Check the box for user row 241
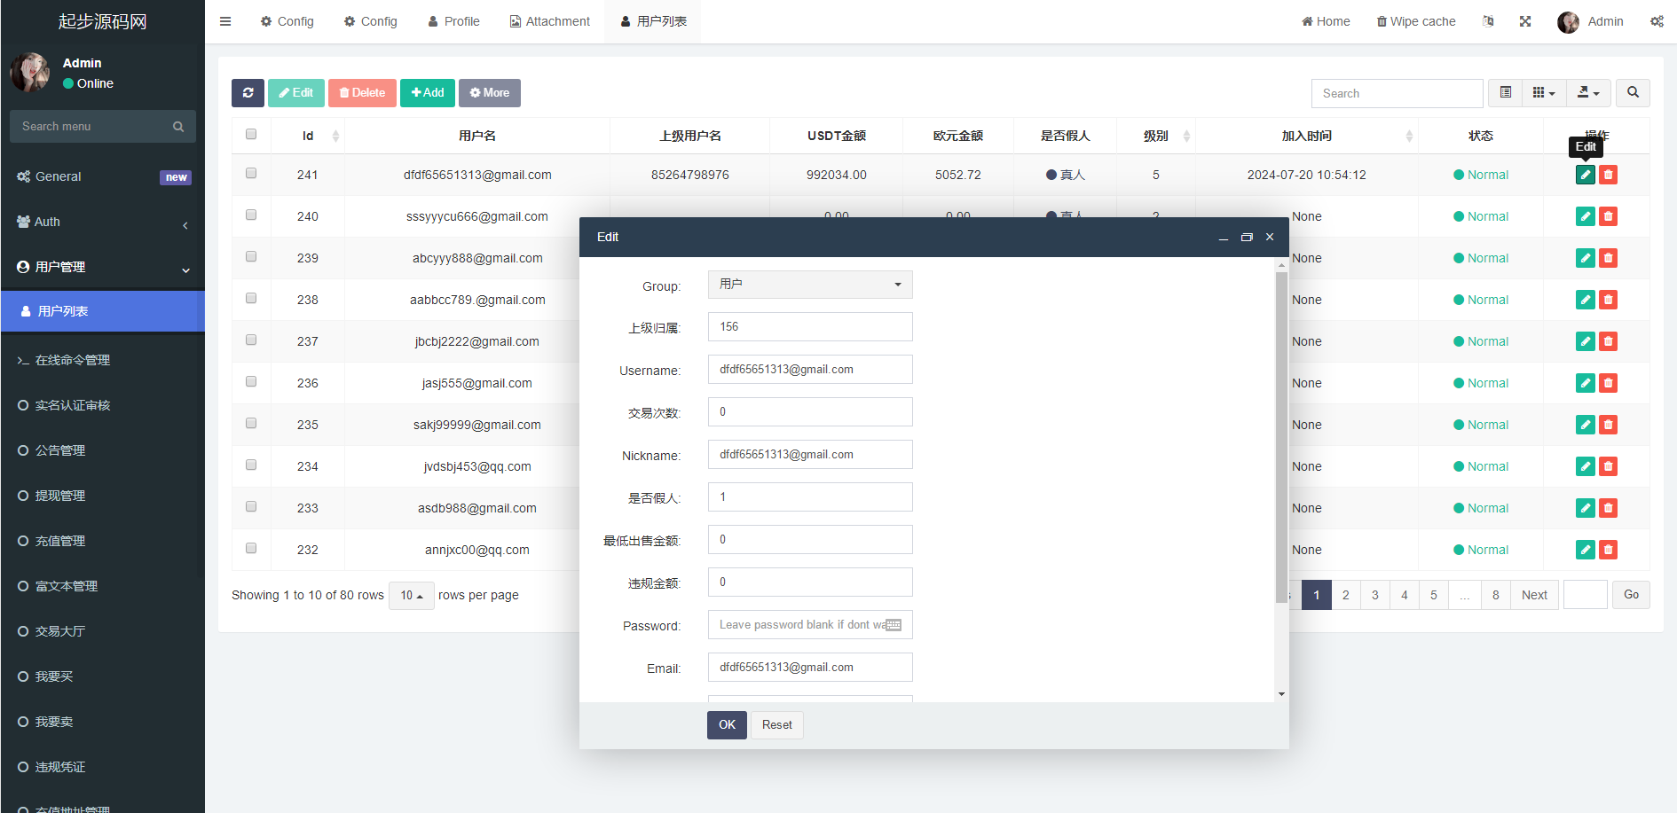Image resolution: width=1677 pixels, height=813 pixels. click(x=251, y=174)
